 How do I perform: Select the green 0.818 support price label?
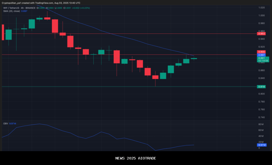(x=261, y=87)
